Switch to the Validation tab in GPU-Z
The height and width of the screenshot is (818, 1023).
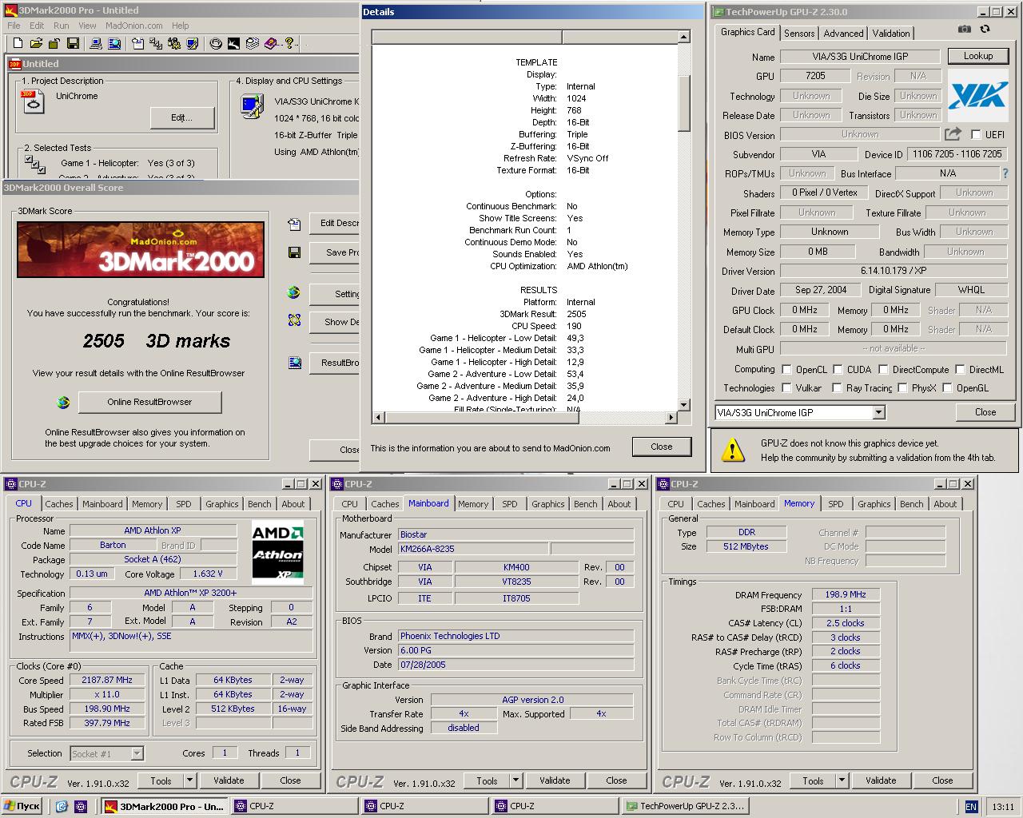pyautogui.click(x=890, y=33)
